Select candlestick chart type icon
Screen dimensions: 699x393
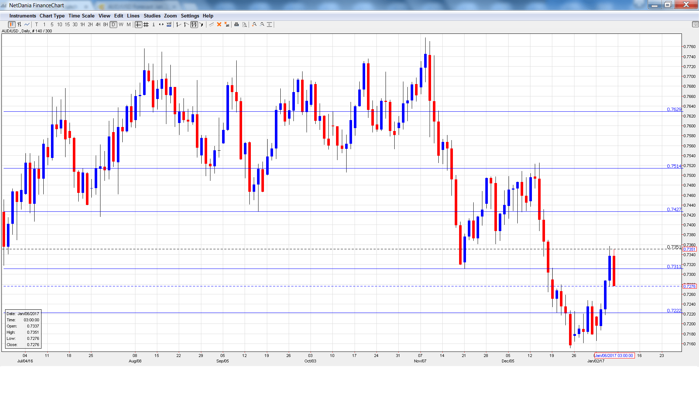tap(12, 24)
